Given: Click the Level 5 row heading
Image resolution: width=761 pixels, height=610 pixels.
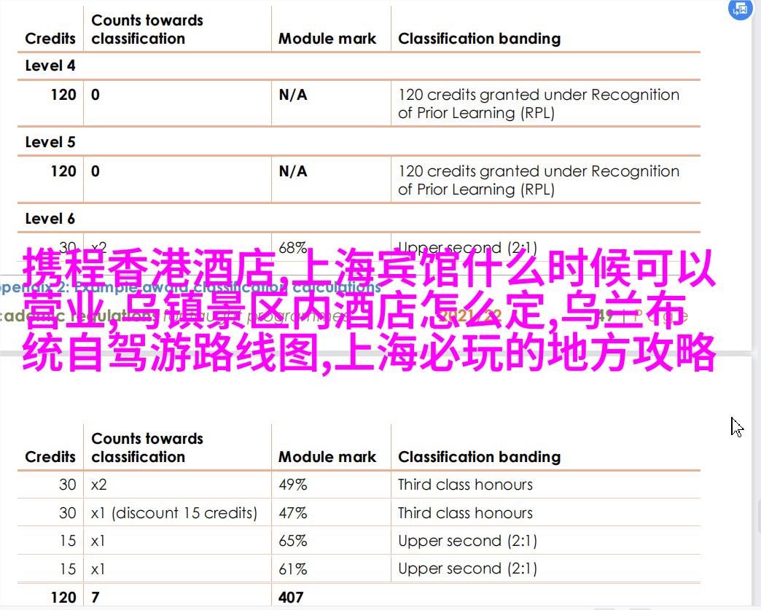Looking at the screenshot, I should [x=50, y=142].
